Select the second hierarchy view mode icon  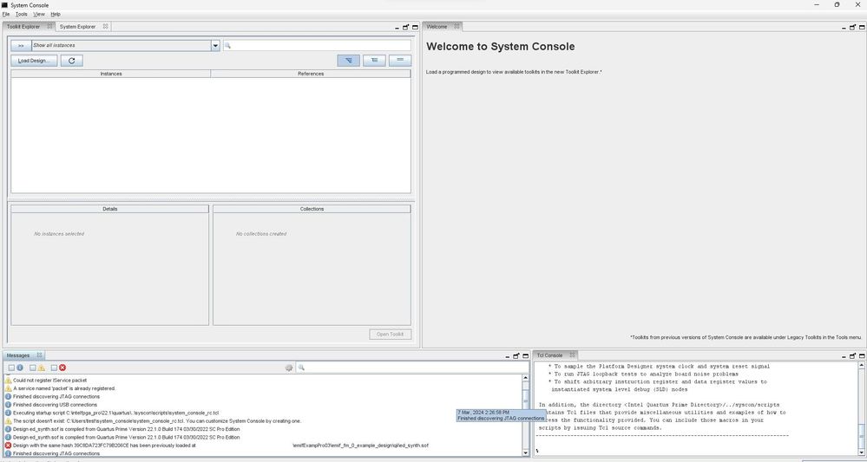click(374, 61)
